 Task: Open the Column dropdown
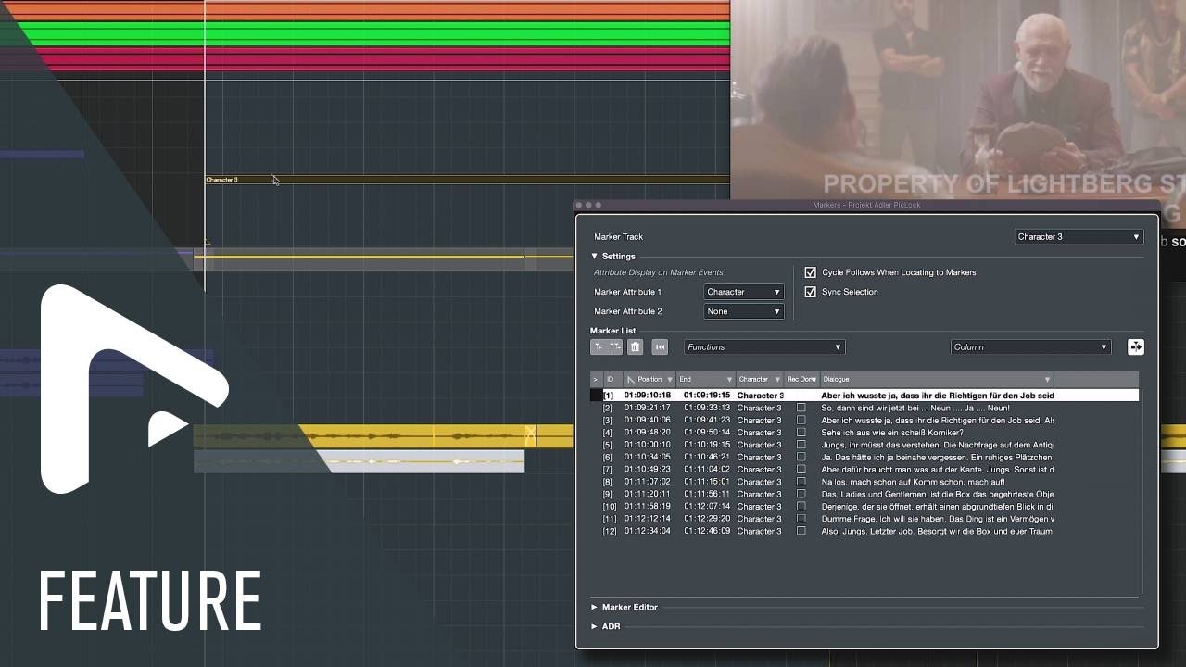tap(1030, 346)
